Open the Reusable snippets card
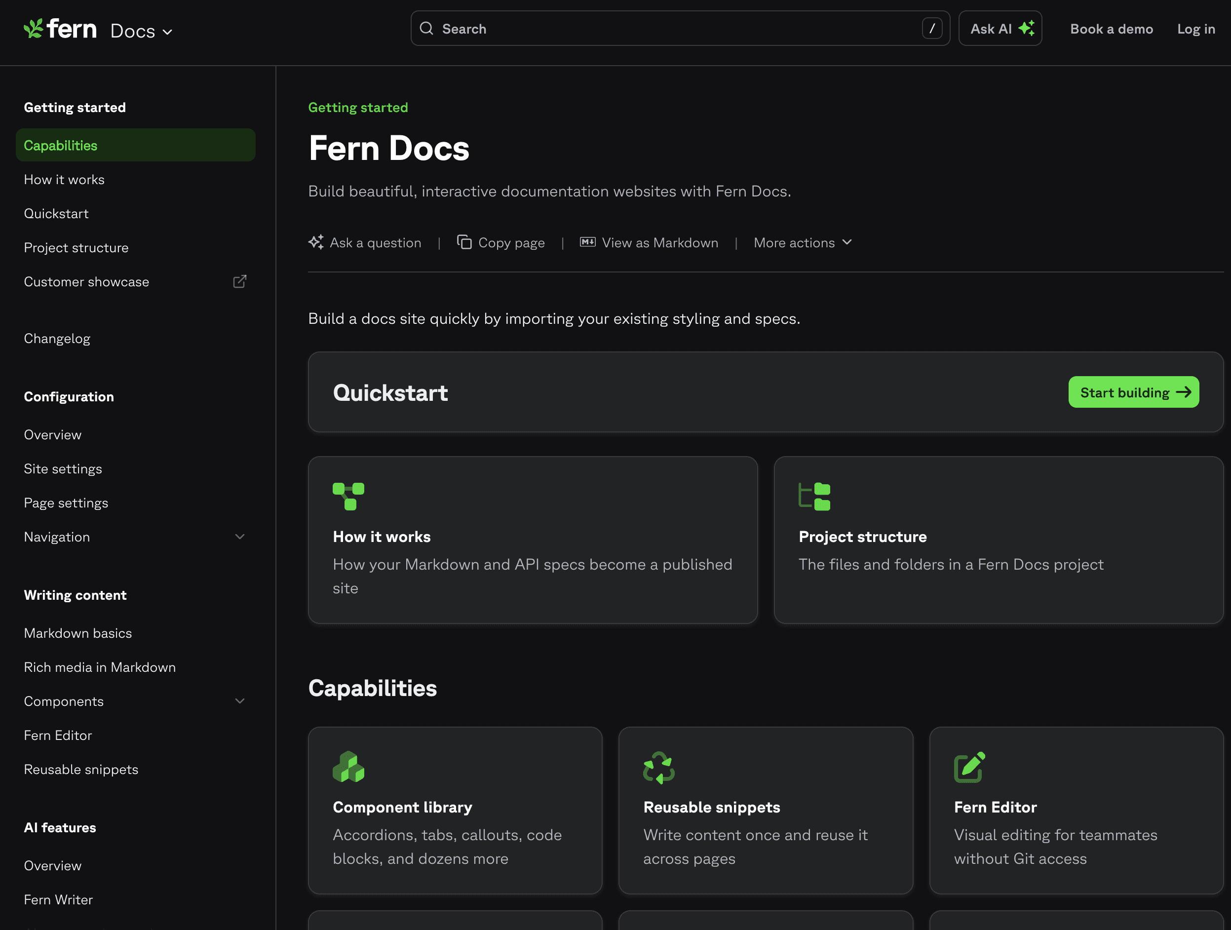 click(x=766, y=811)
